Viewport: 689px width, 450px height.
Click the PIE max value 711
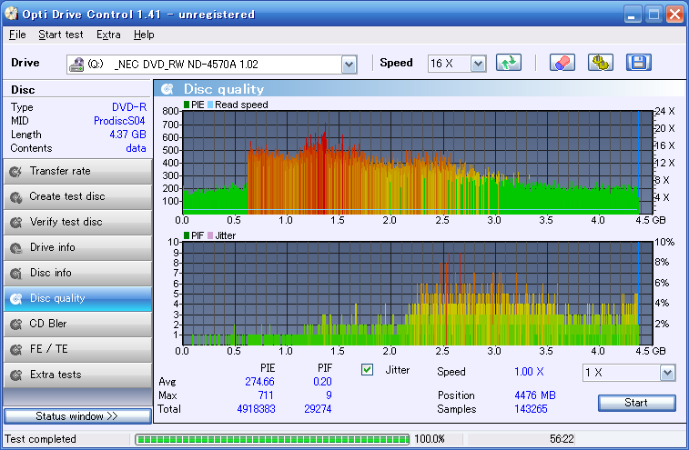(266, 395)
